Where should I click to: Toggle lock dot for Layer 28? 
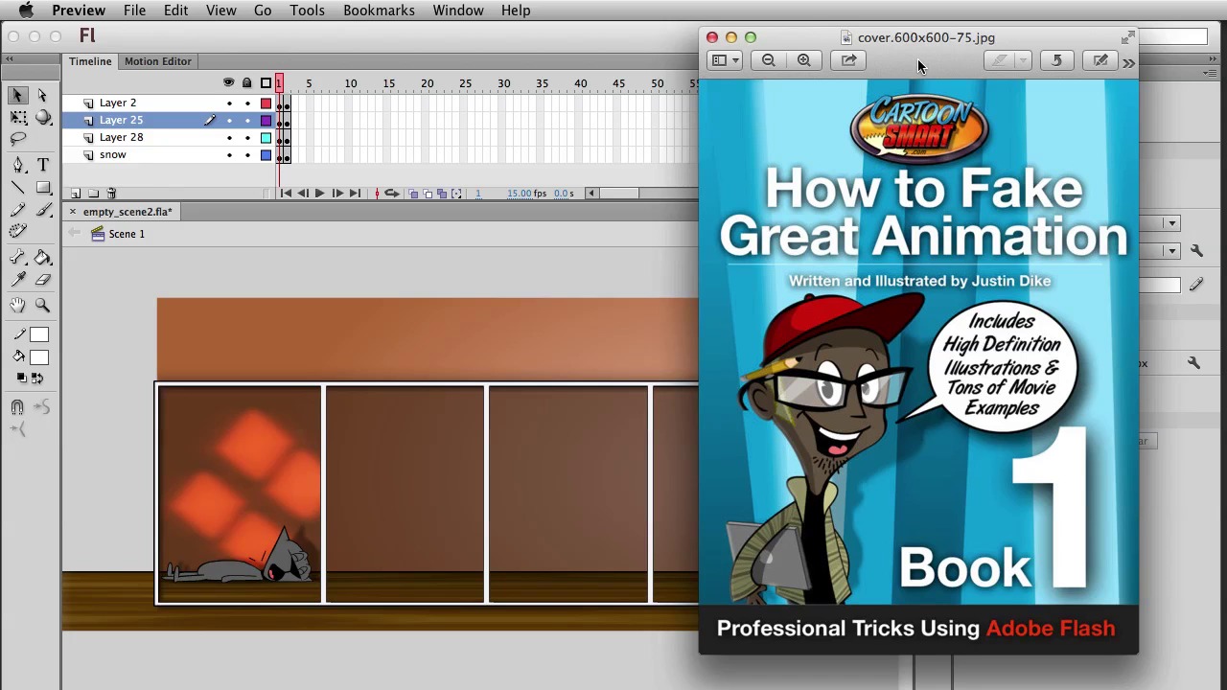[x=247, y=137]
